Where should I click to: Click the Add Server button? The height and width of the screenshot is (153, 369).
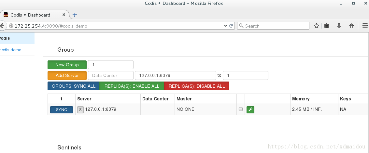point(67,76)
